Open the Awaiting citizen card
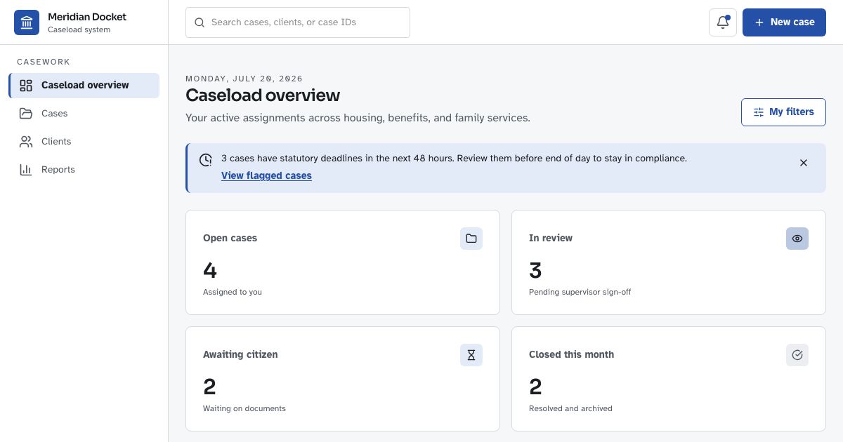Viewport: 843px width, 442px height. [x=343, y=379]
